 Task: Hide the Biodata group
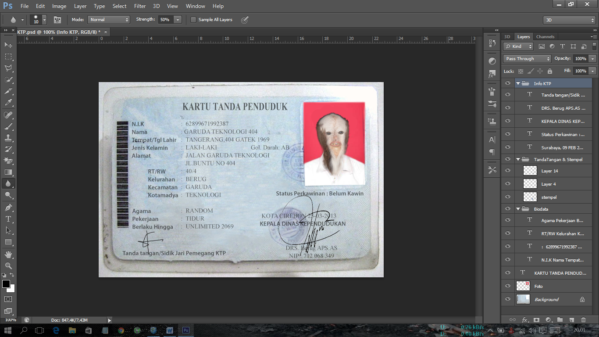coord(508,209)
